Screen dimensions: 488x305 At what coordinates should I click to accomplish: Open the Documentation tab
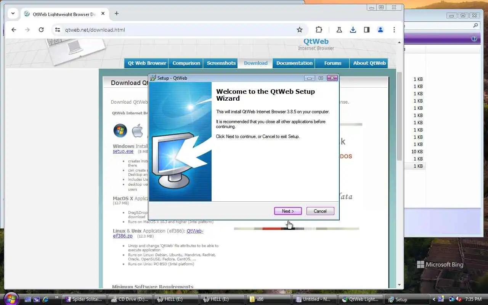(x=294, y=63)
